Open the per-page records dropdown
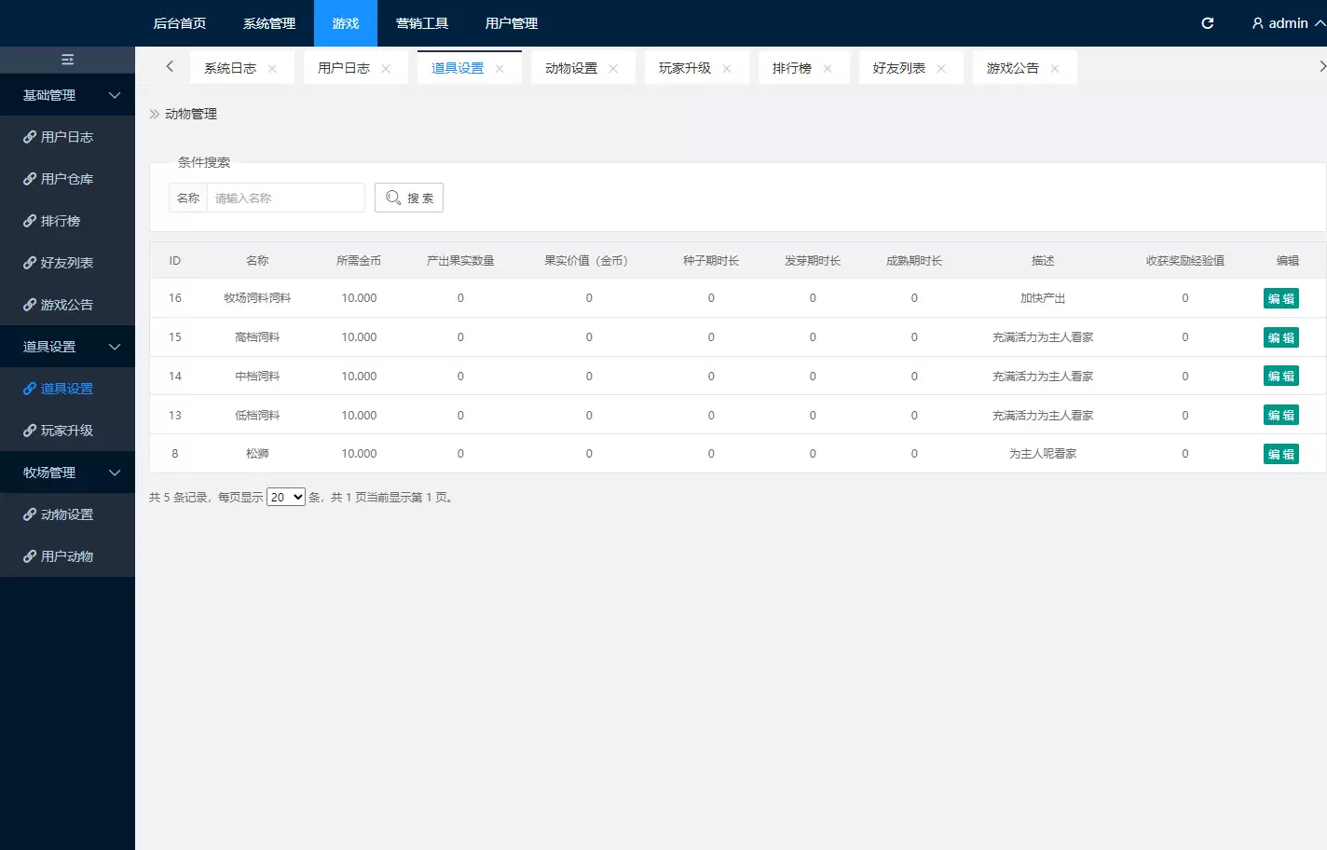 tap(286, 498)
